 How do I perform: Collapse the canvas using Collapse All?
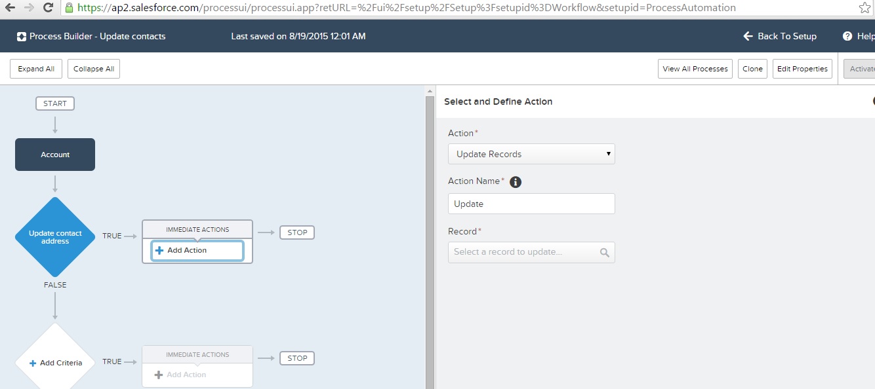click(x=93, y=68)
